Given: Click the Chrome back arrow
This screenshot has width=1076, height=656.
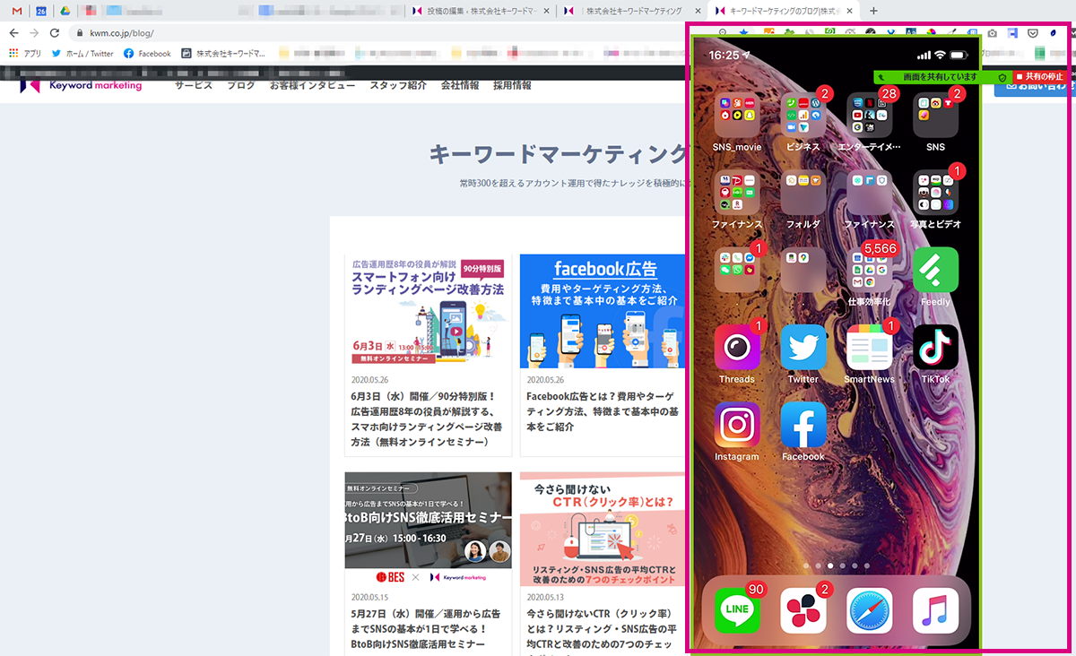Looking at the screenshot, I should [13, 33].
